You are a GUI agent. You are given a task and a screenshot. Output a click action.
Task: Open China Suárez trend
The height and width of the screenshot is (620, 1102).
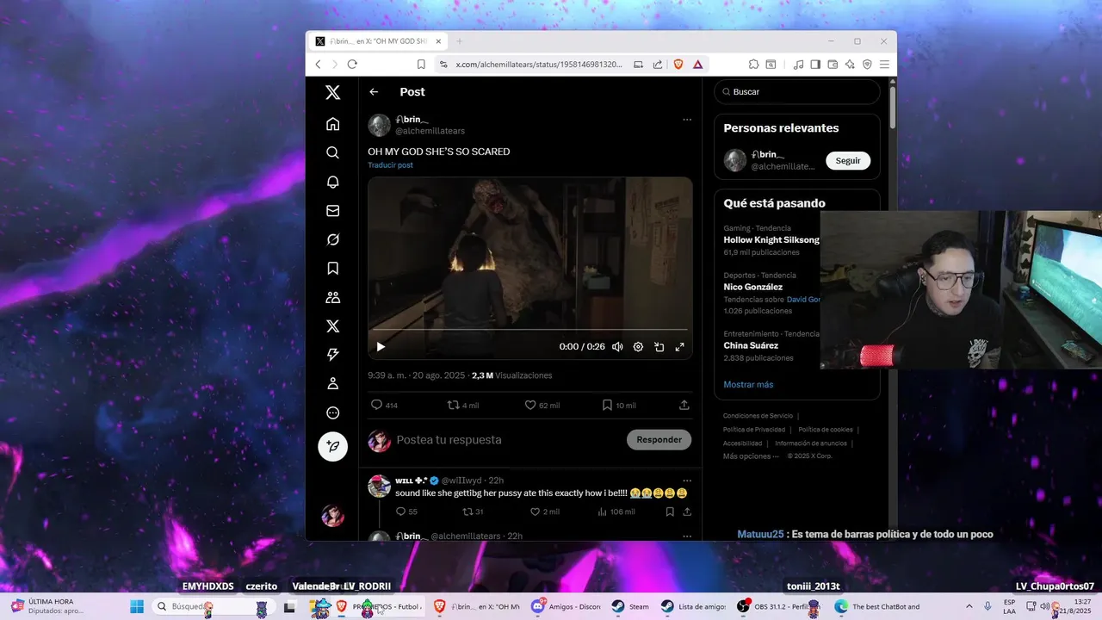tap(751, 346)
